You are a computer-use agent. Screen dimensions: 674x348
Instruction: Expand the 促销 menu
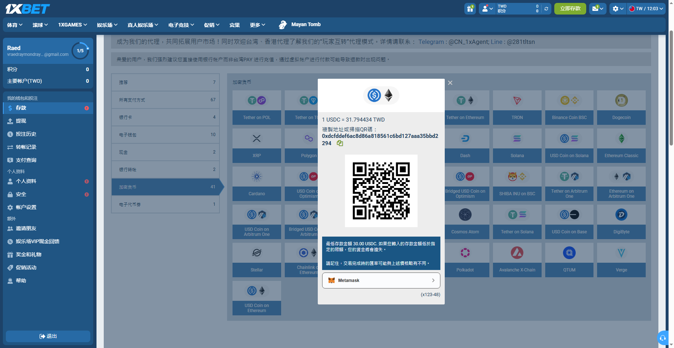212,25
